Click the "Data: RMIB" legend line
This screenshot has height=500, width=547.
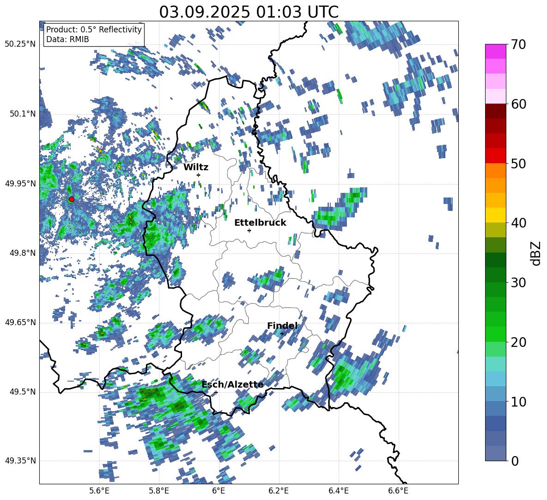(x=67, y=39)
